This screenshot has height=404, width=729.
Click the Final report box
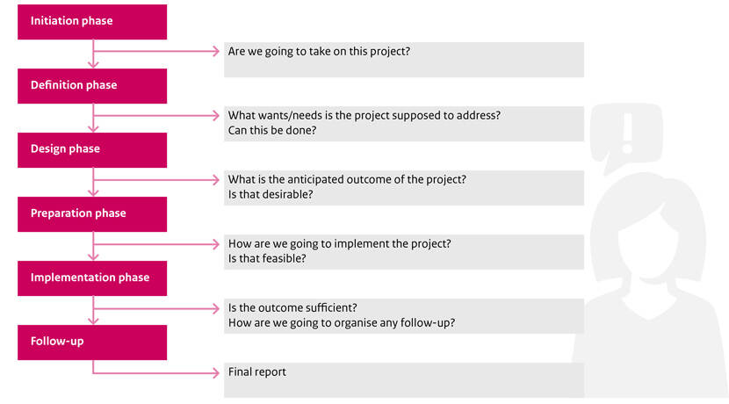404,380
